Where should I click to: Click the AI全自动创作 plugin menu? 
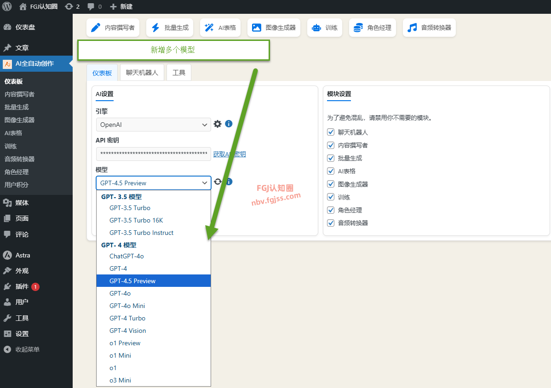coord(36,63)
